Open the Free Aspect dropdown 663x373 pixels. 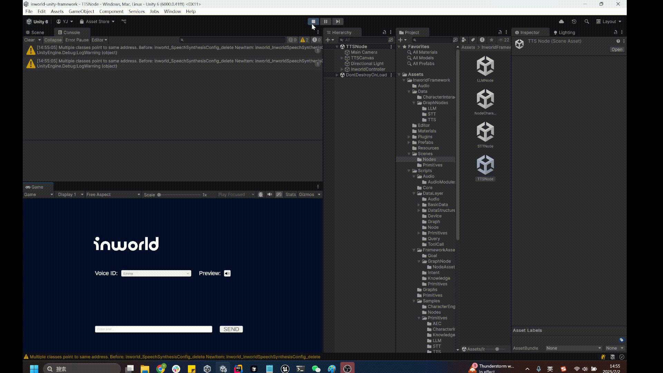tap(113, 194)
